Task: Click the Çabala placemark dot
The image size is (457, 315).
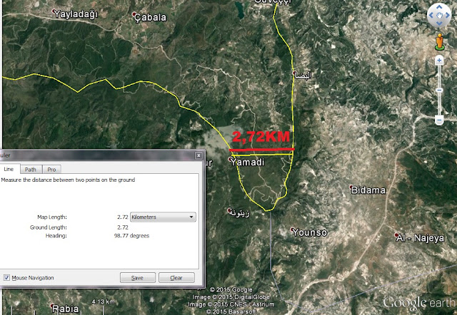Action: (134, 14)
